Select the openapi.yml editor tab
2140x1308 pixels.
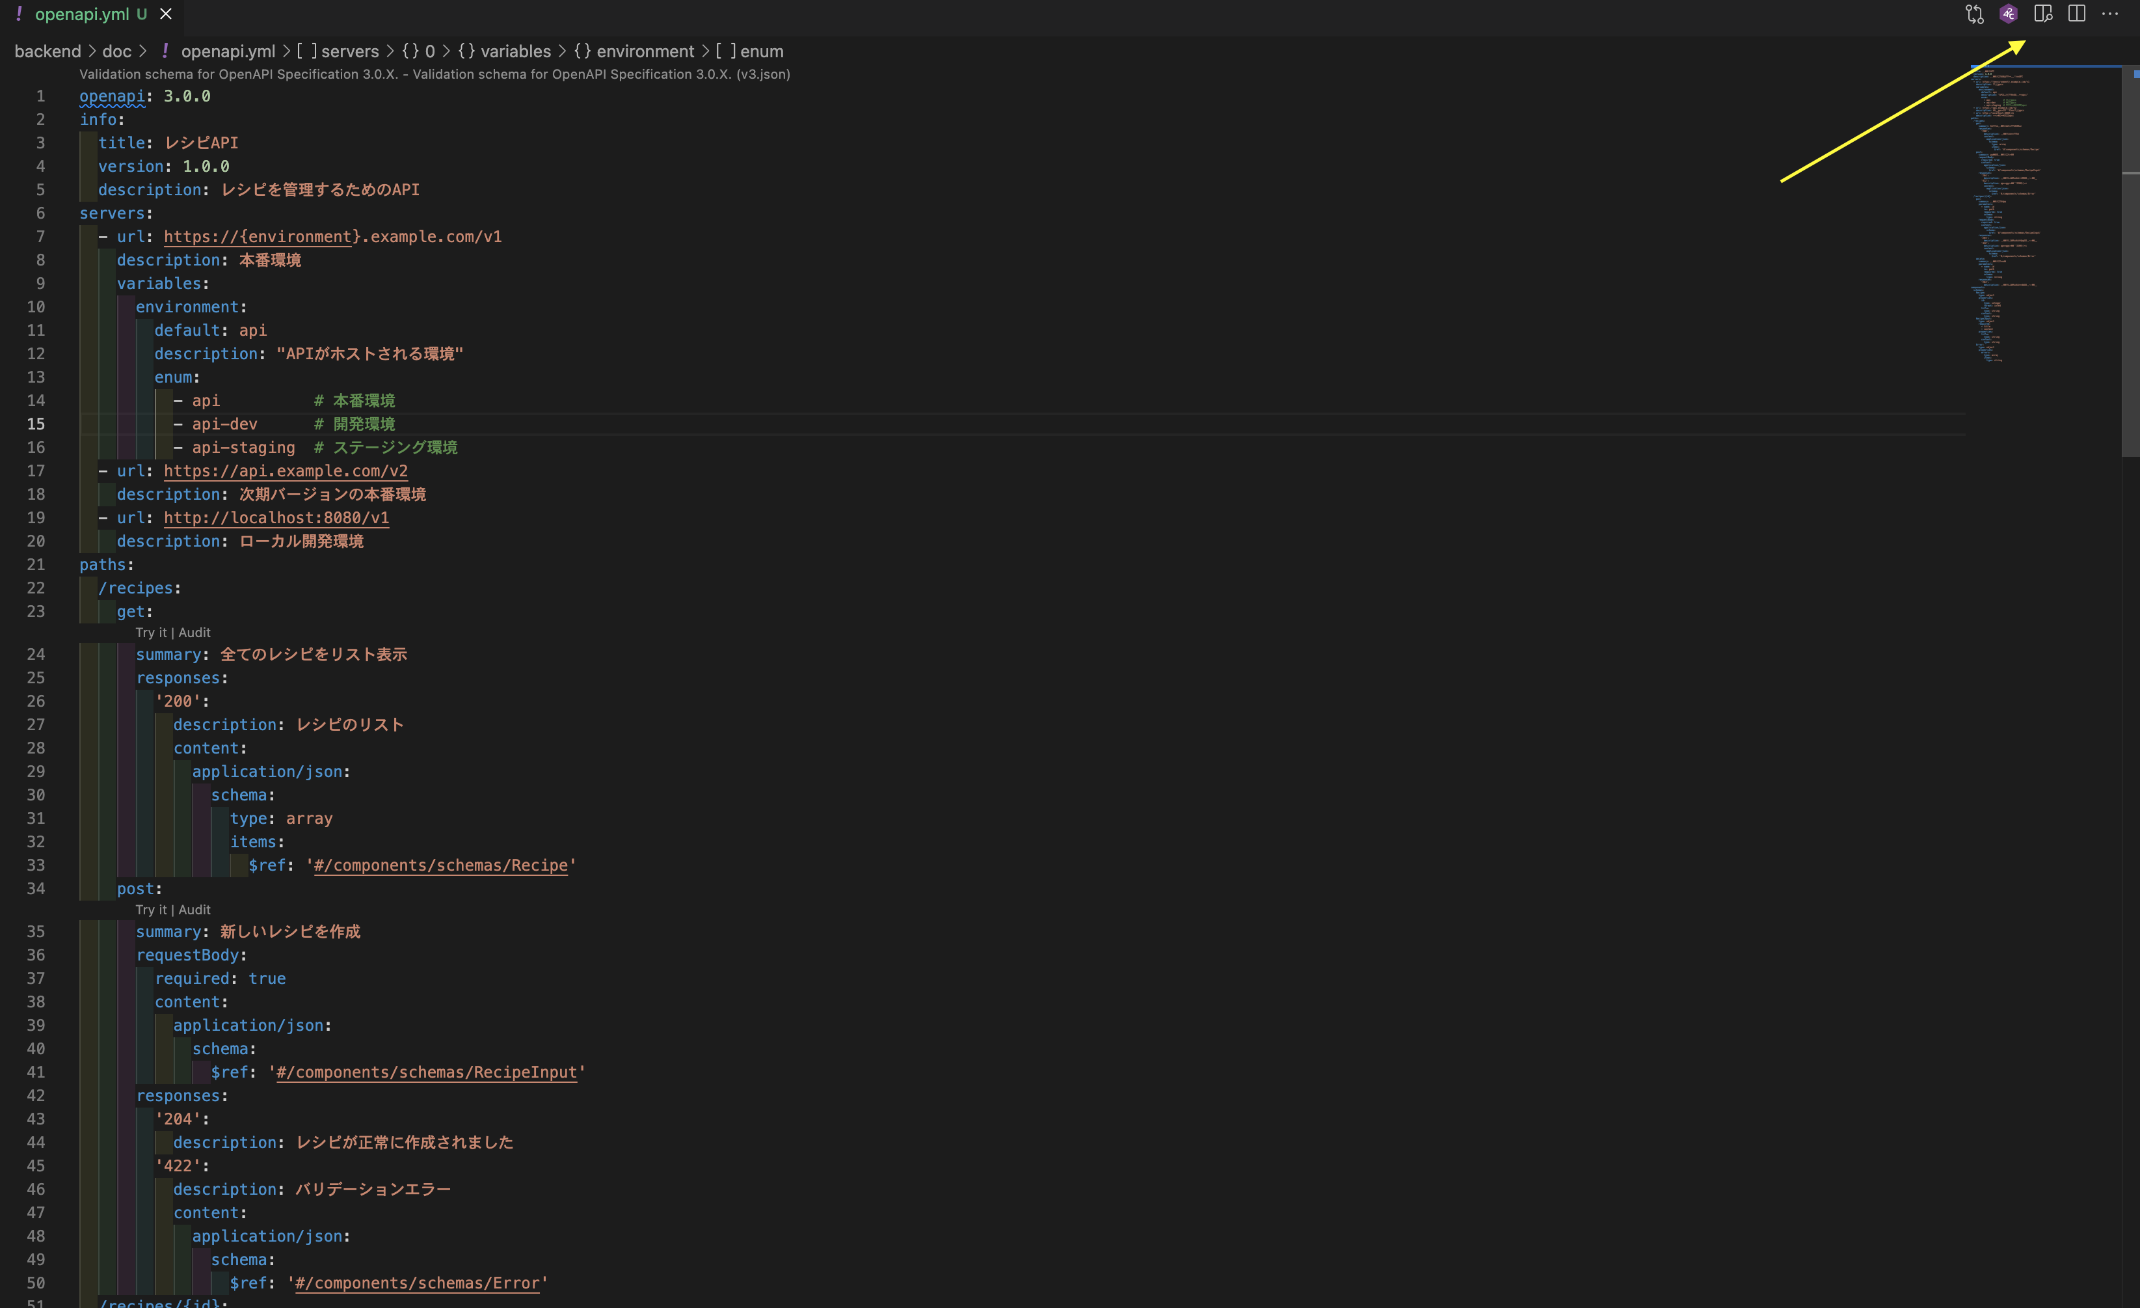[x=83, y=14]
